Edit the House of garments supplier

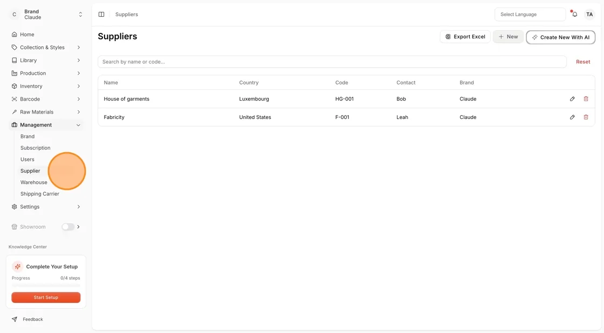coord(572,98)
